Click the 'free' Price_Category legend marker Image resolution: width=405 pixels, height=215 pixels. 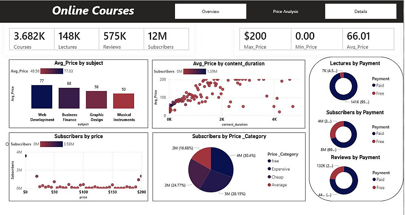(x=269, y=161)
